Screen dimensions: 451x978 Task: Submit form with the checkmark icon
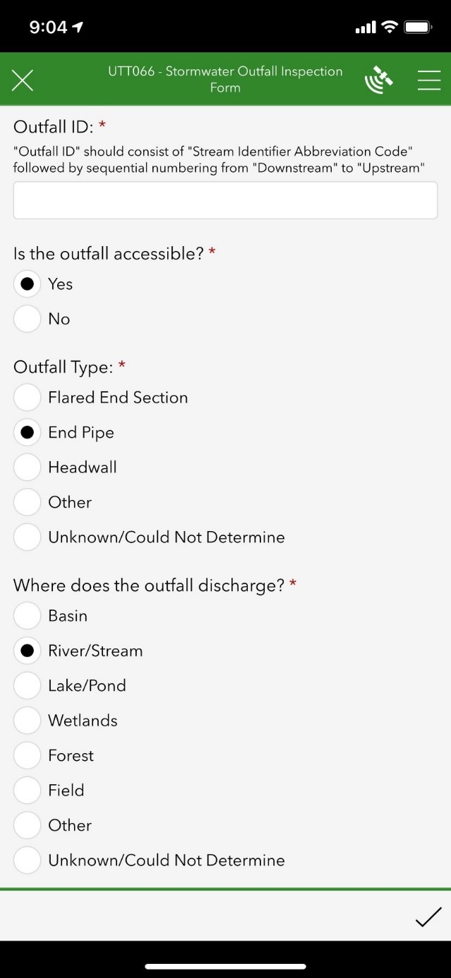click(x=428, y=916)
